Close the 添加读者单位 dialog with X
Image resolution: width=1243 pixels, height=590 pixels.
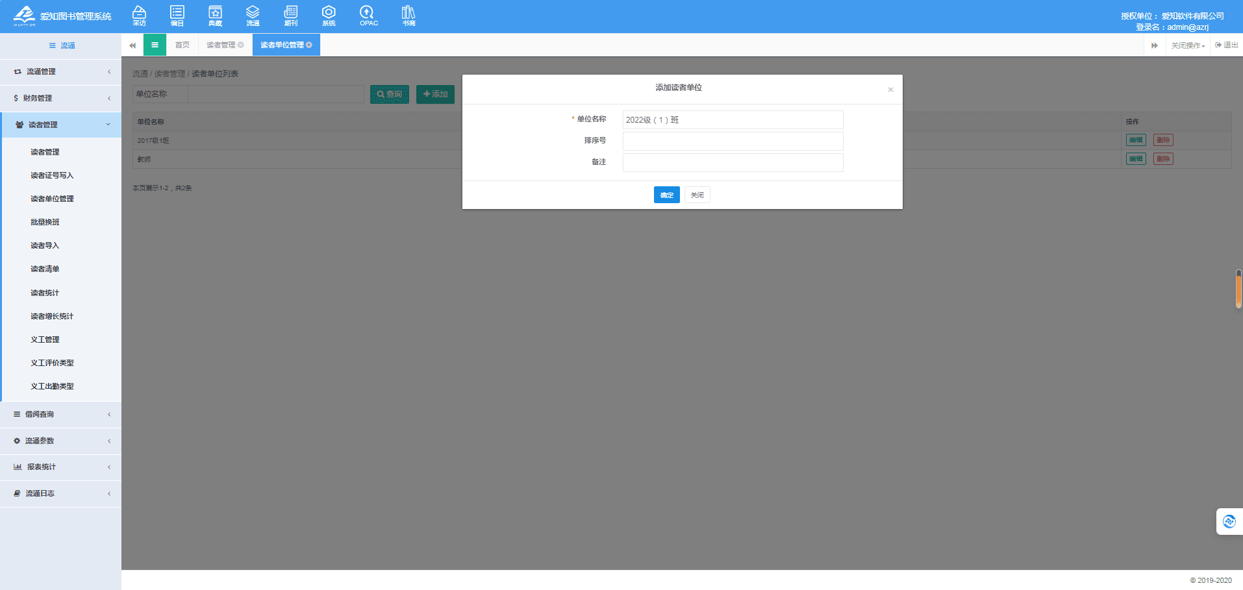890,90
